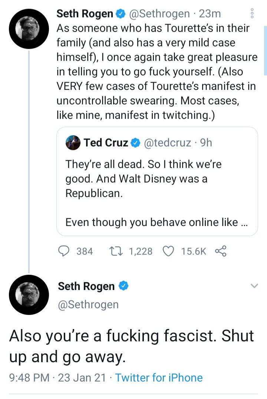Tap Ted Cruz's small profile picture
The image size is (267, 399).
(x=73, y=143)
